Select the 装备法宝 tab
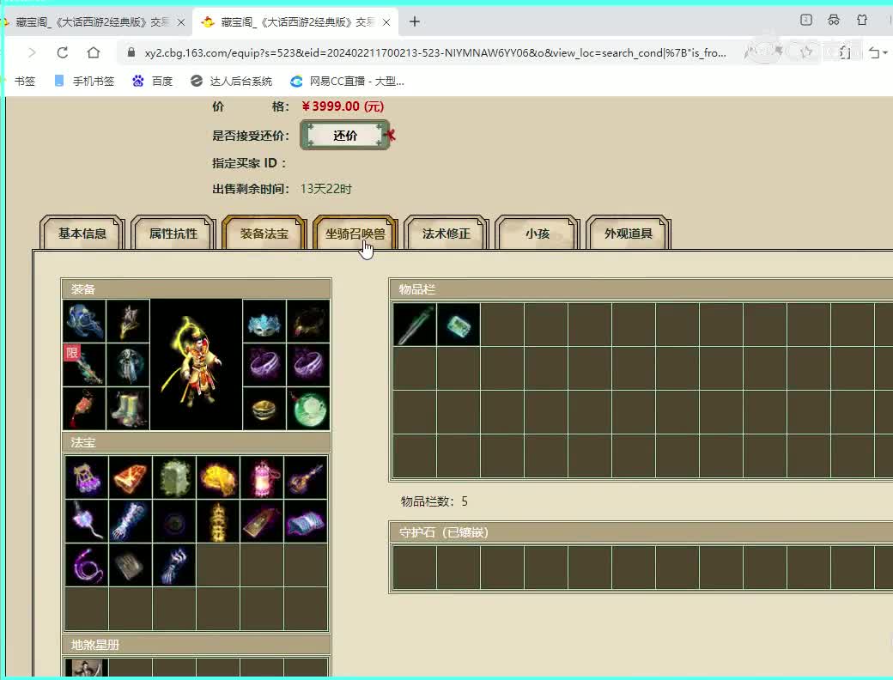 [x=264, y=234]
